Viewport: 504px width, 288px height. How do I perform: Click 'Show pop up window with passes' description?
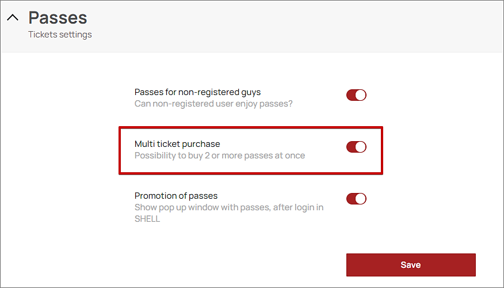pos(228,207)
